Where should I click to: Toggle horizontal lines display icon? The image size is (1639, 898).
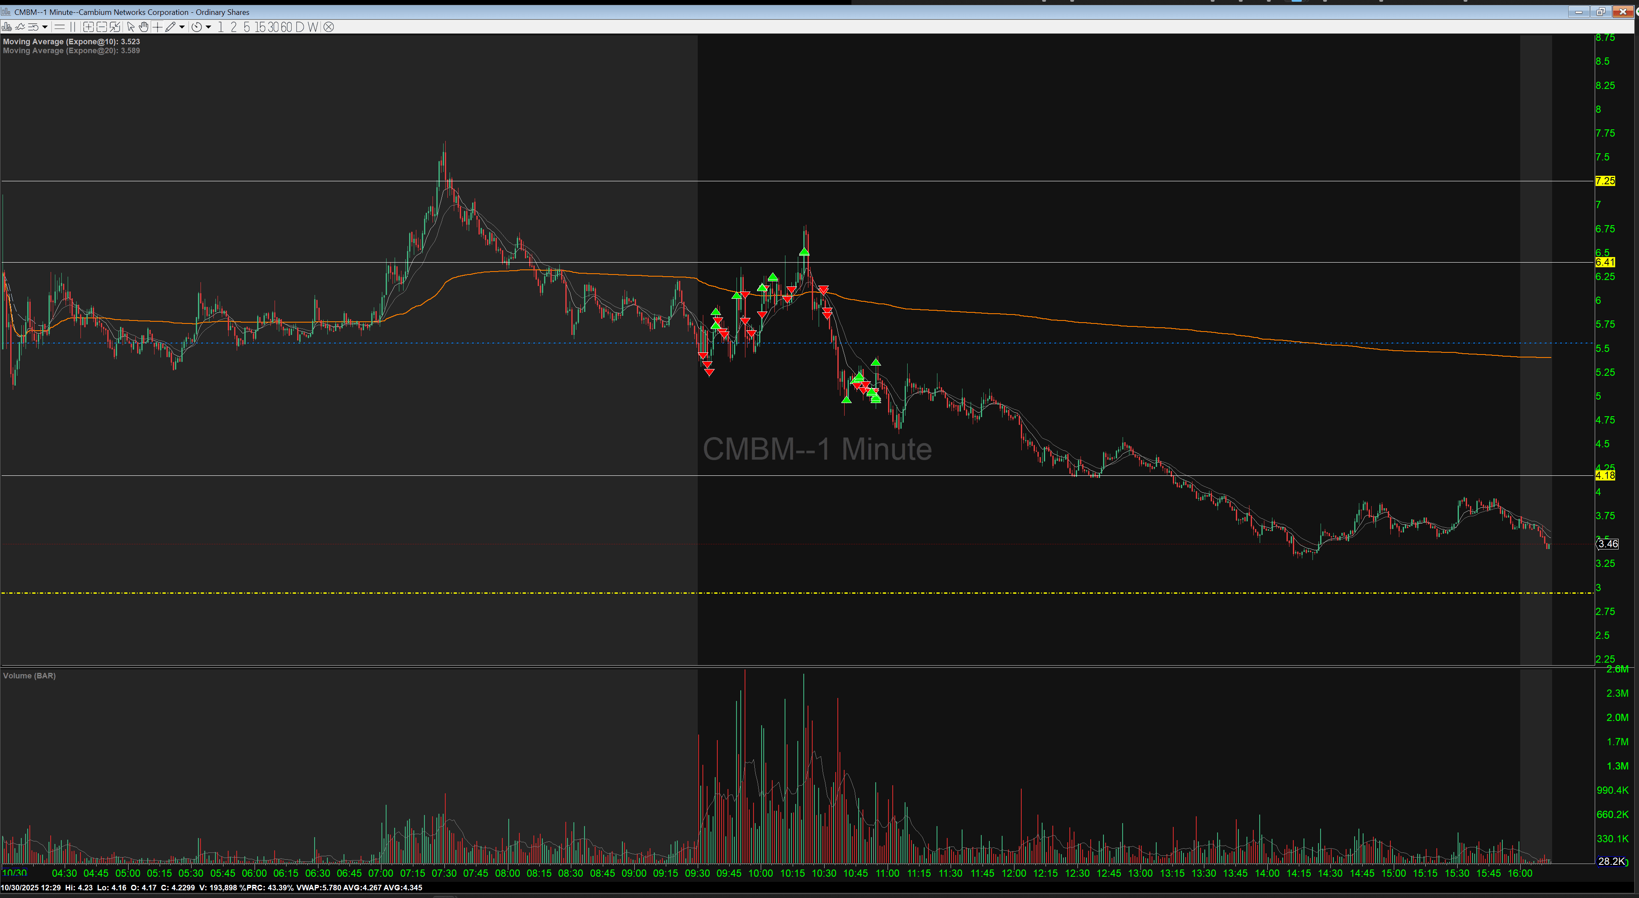coord(59,27)
